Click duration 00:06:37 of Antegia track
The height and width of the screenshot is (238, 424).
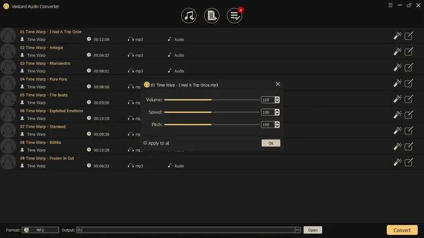(x=101, y=56)
